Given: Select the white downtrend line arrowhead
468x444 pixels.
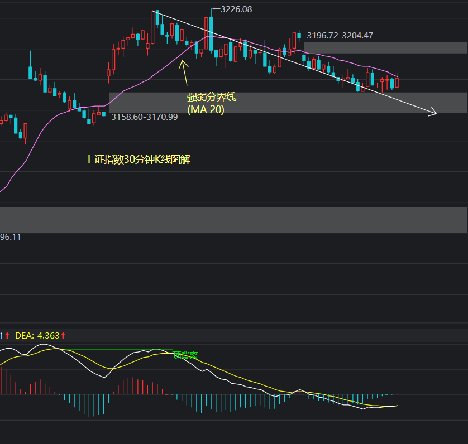Looking at the screenshot, I should 433,113.
